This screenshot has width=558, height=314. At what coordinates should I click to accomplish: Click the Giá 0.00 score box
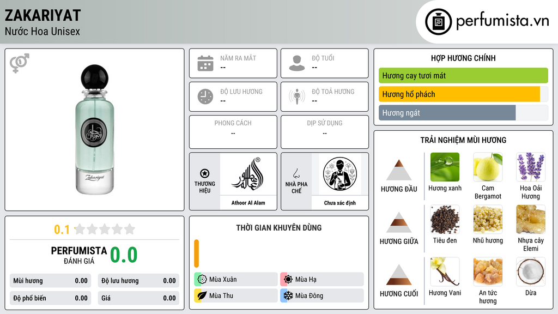(x=138, y=298)
